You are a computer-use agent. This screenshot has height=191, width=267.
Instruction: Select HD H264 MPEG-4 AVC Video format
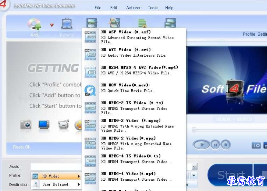point(134,72)
